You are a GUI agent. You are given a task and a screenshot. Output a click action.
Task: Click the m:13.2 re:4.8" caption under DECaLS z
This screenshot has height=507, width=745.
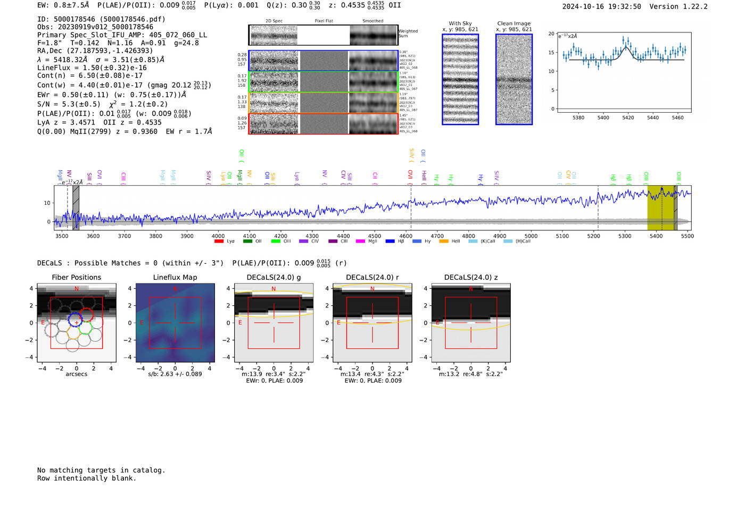470,374
